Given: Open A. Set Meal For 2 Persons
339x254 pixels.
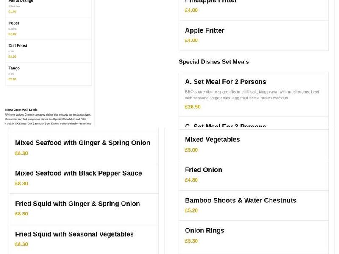Looking at the screenshot, I should (225, 82).
